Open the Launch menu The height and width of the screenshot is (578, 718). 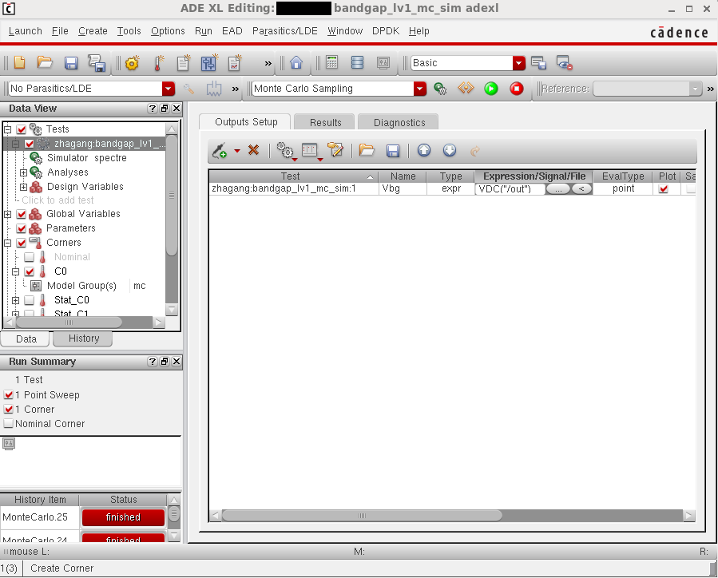click(x=26, y=31)
